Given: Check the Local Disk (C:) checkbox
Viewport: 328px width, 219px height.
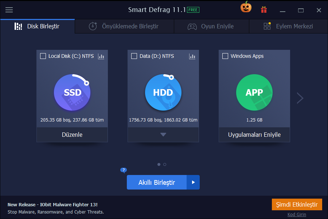Looking at the screenshot, I should pyautogui.click(x=43, y=56).
